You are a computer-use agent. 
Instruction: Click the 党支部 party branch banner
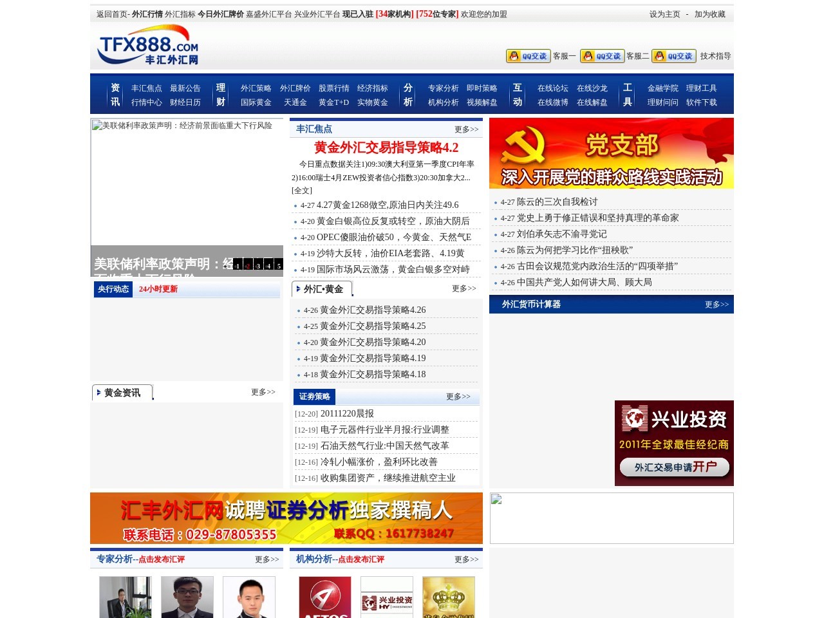point(611,153)
